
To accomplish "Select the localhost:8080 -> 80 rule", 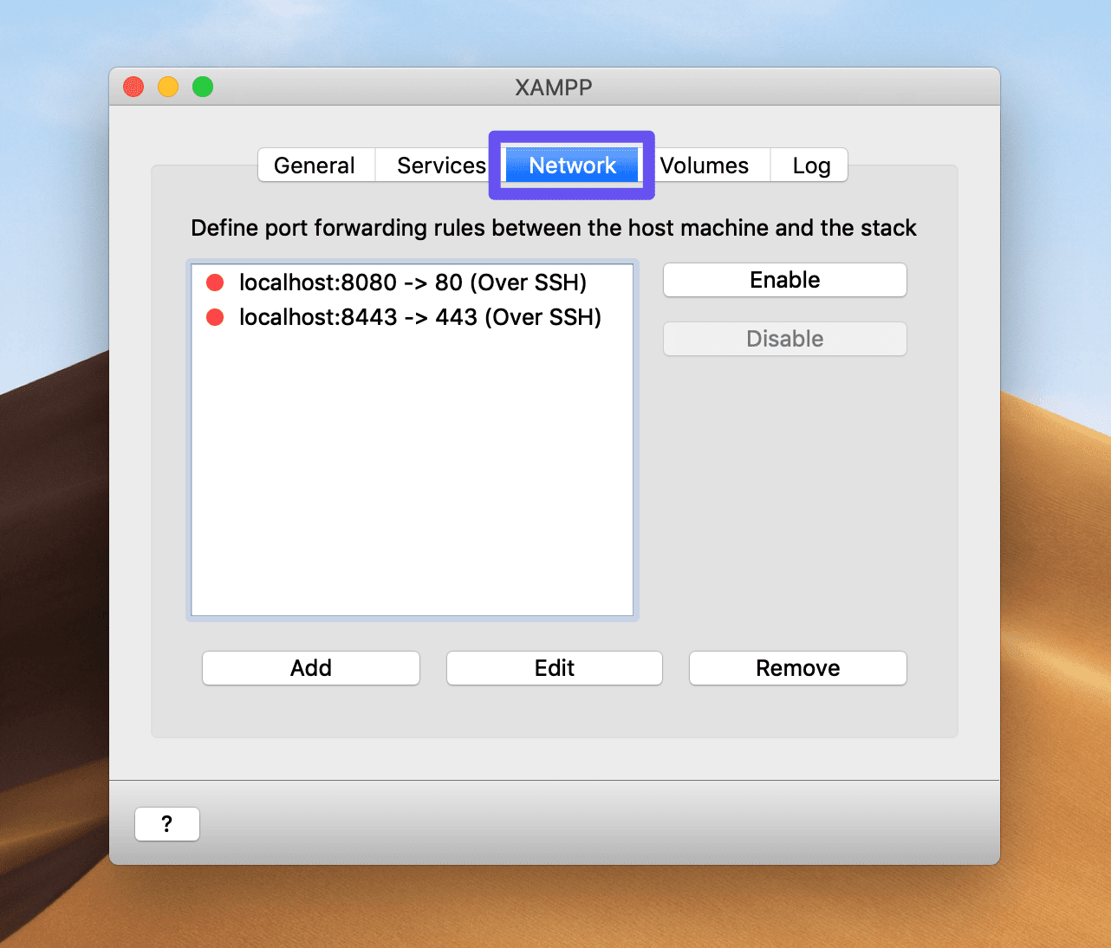I will pyautogui.click(x=412, y=282).
